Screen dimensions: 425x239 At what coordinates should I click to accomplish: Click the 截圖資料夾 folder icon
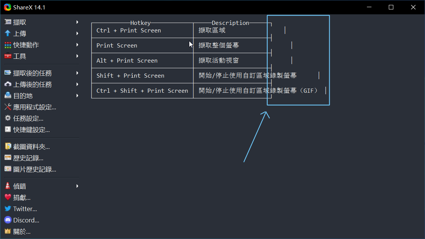(x=8, y=146)
